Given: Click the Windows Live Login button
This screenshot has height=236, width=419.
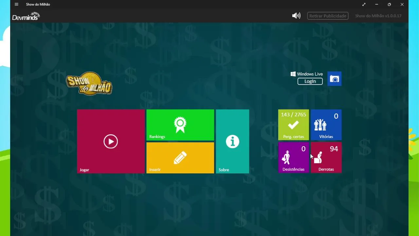Looking at the screenshot, I should click(x=310, y=81).
